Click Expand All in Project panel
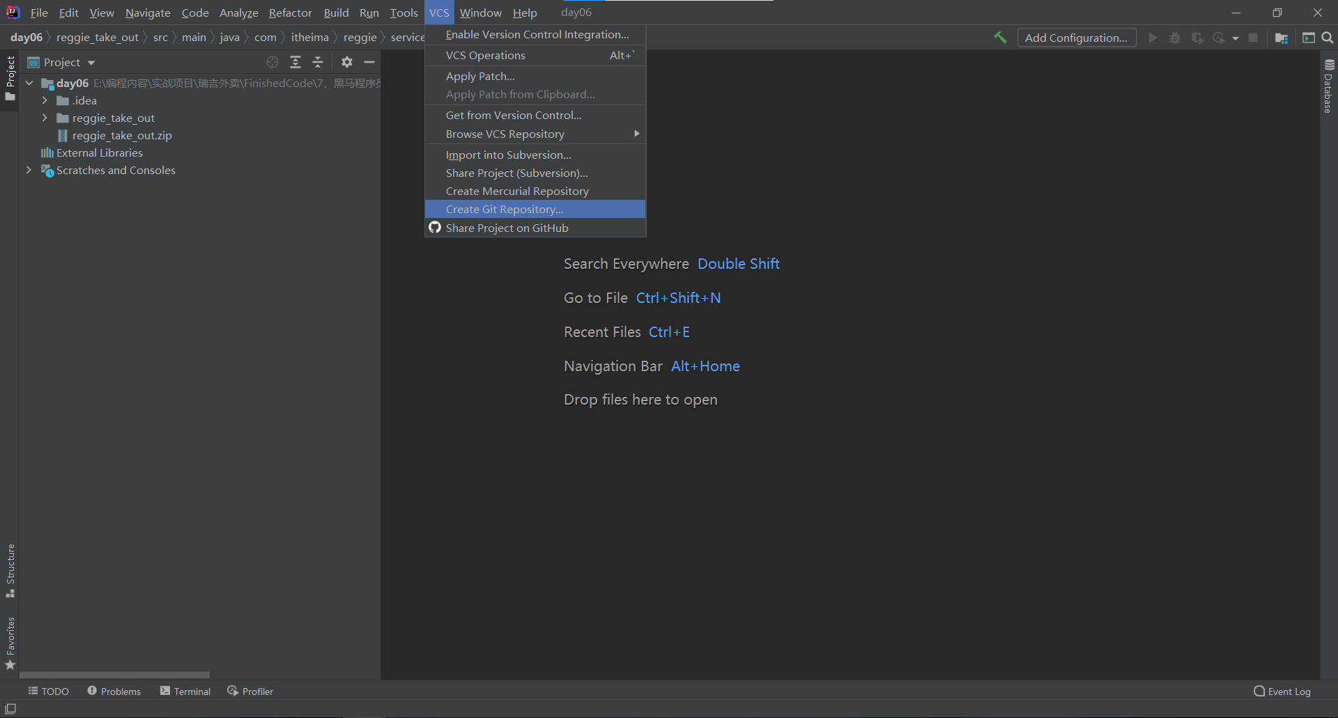Viewport: 1338px width, 718px height. tap(295, 62)
